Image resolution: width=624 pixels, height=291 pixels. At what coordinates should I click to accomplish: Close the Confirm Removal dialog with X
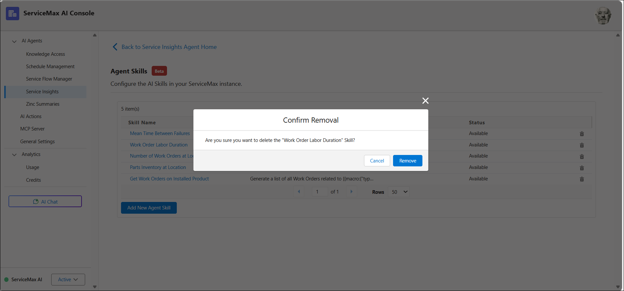(x=425, y=101)
